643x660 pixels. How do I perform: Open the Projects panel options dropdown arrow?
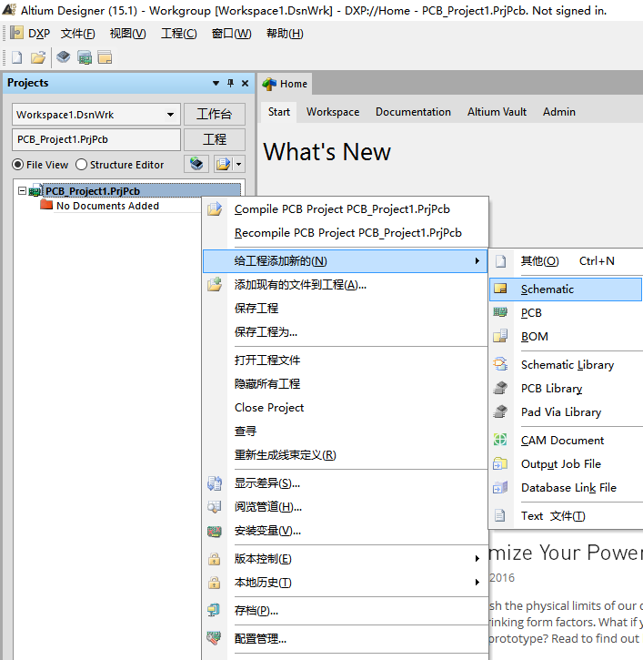click(x=216, y=84)
